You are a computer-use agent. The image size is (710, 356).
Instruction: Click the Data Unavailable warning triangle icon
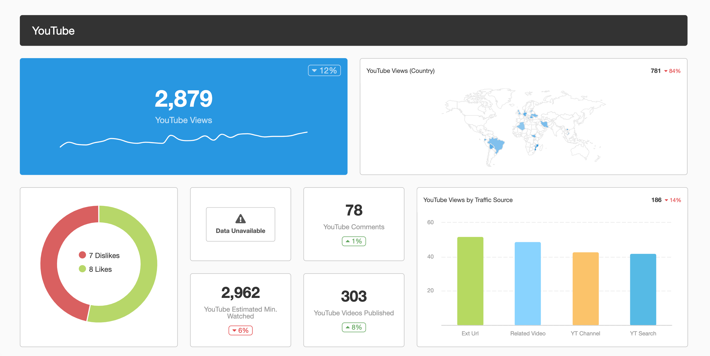coord(240,219)
